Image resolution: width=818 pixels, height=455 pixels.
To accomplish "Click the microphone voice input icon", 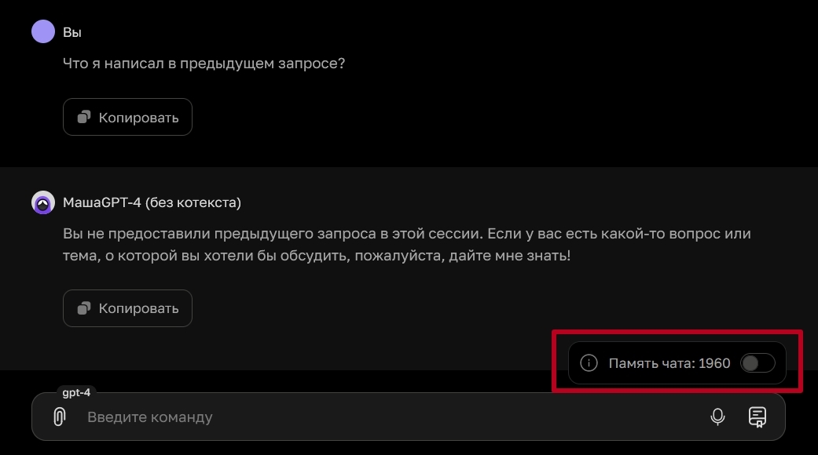I will click(717, 417).
